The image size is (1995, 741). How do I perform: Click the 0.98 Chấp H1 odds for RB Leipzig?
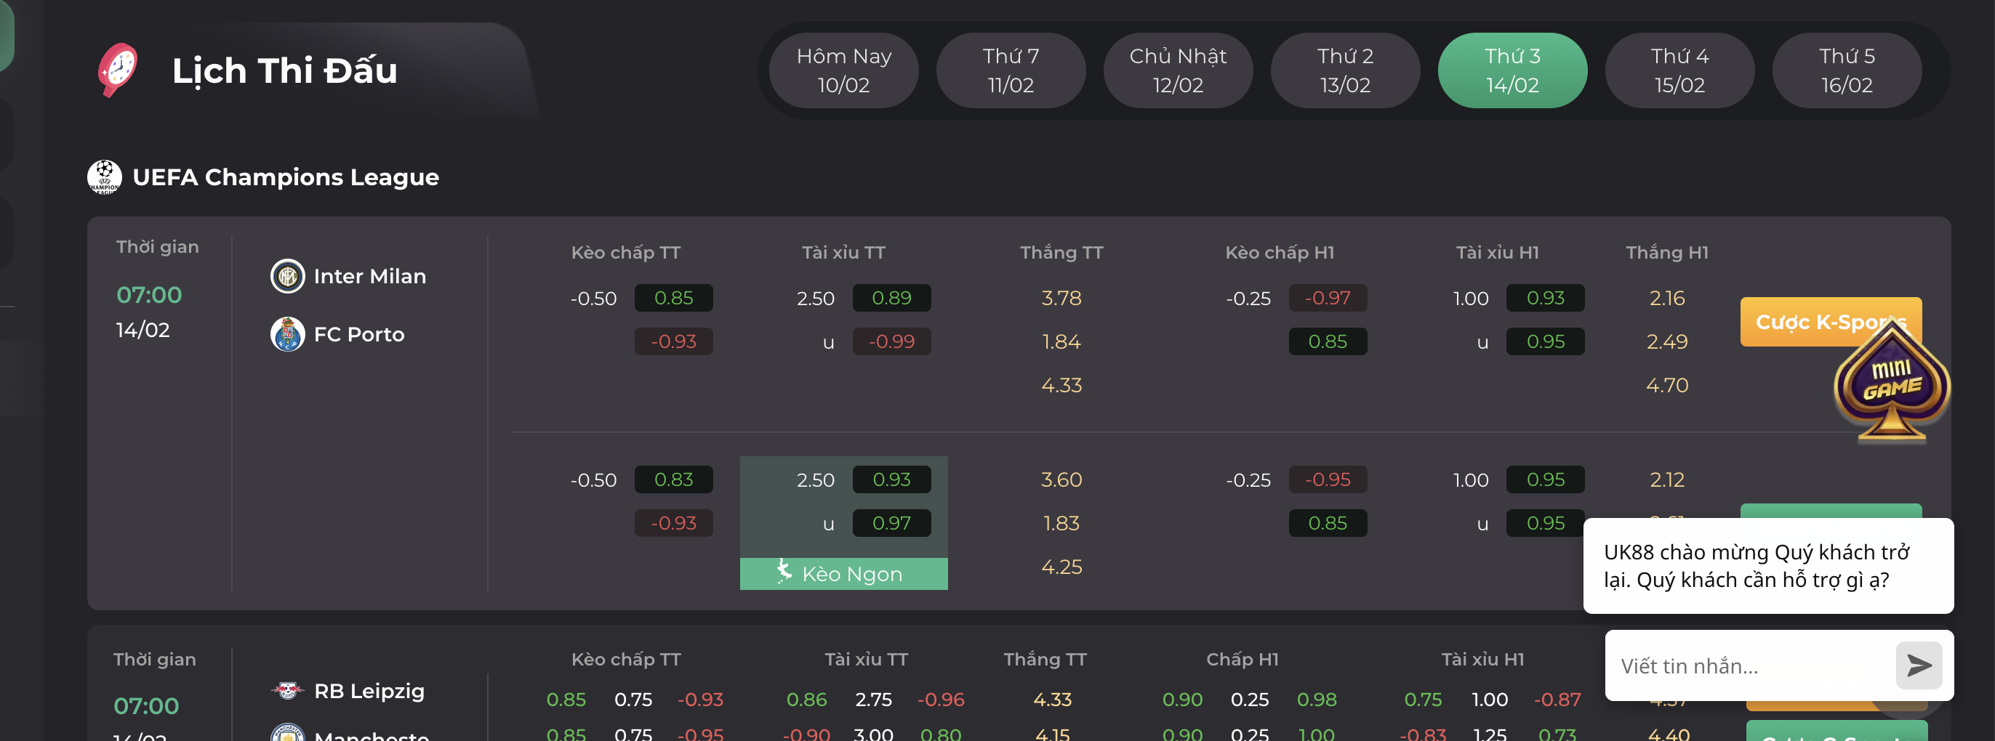tap(1316, 700)
